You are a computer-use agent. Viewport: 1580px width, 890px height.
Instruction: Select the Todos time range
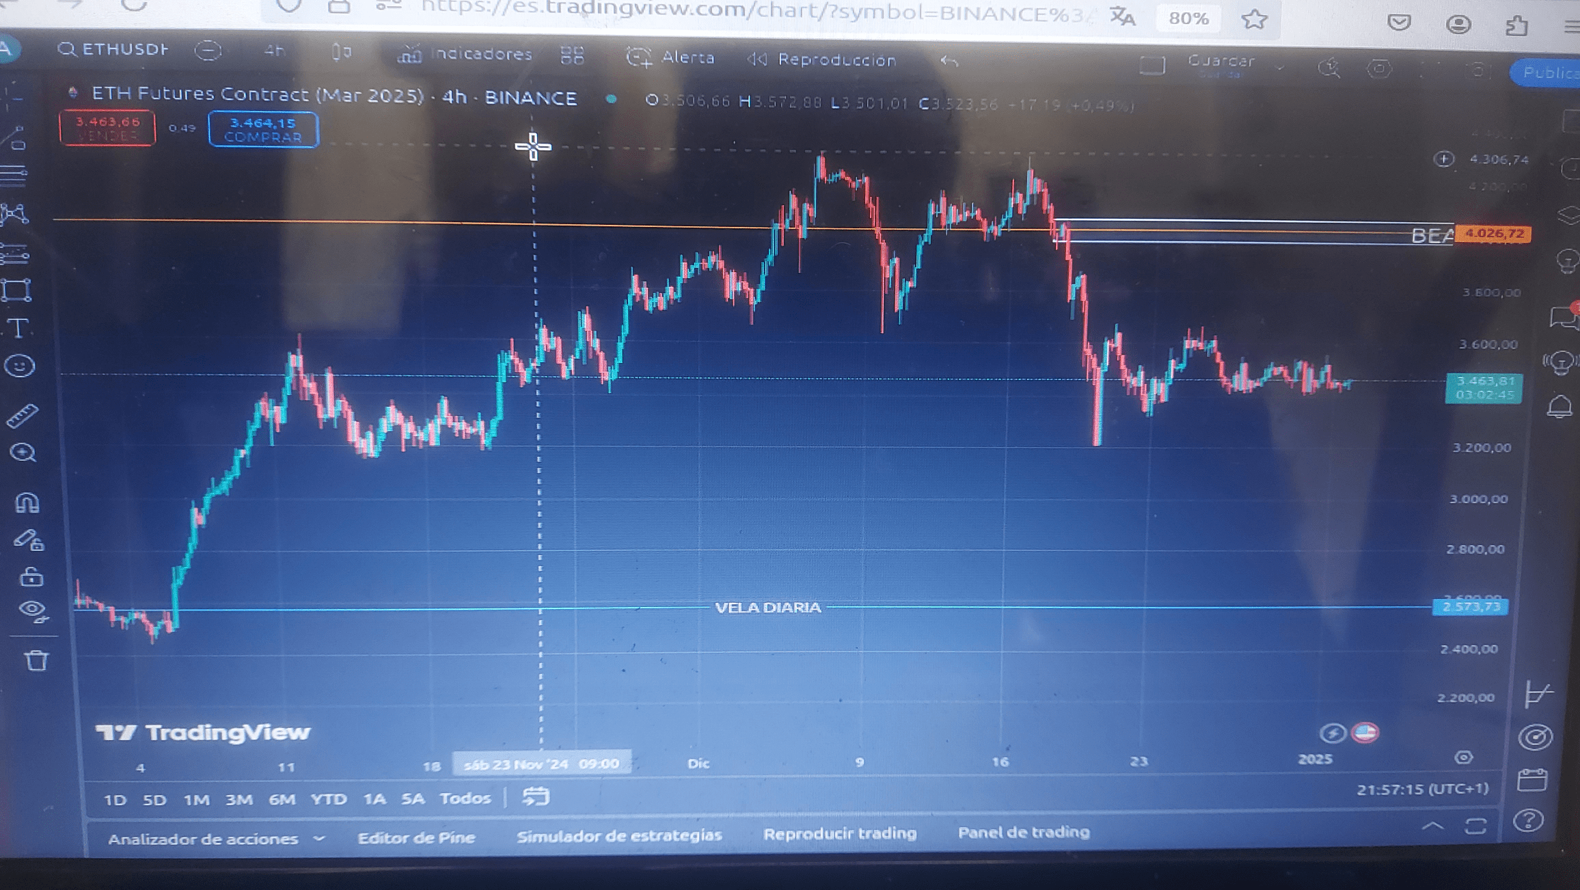tap(465, 798)
